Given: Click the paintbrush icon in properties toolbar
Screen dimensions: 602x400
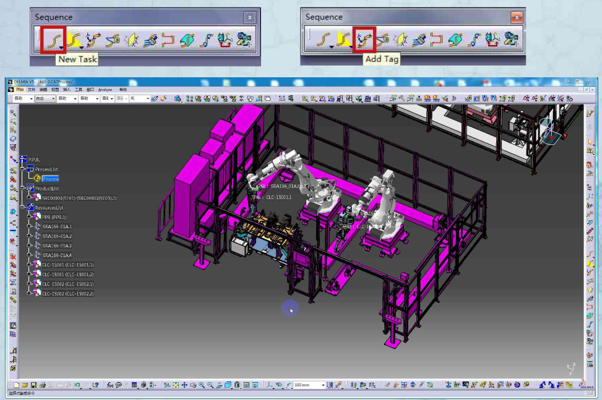Looking at the screenshot, I should 154,98.
